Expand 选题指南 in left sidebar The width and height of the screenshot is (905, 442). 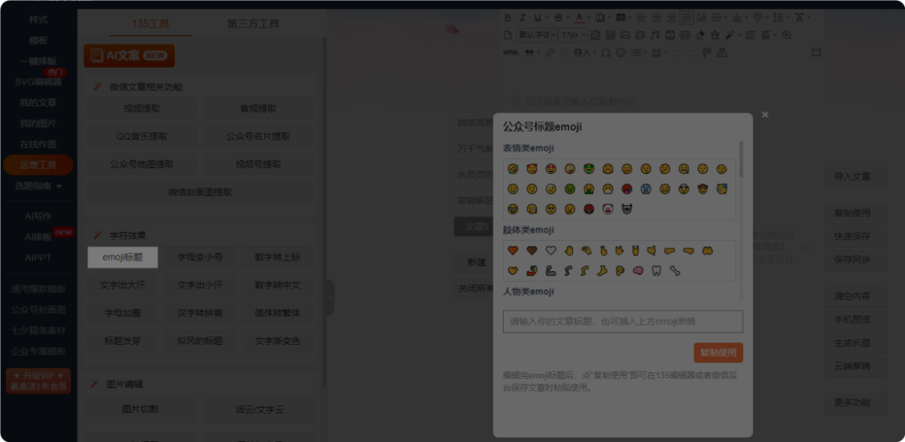39,186
